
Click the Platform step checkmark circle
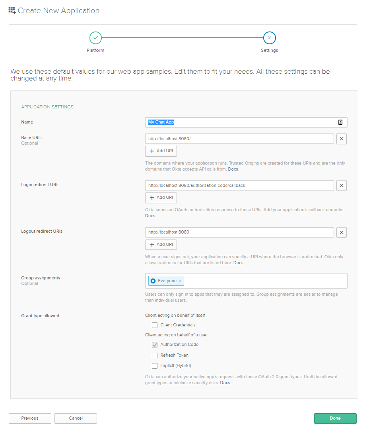point(95,38)
